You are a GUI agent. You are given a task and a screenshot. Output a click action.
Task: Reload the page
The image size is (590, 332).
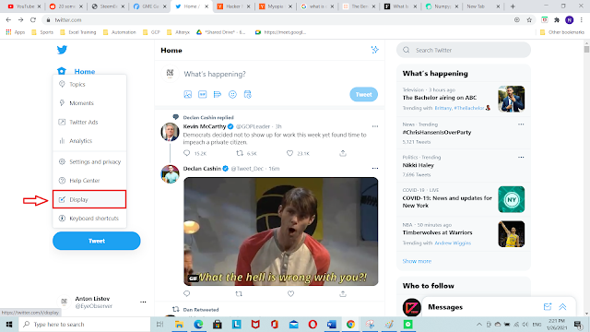tap(33, 20)
